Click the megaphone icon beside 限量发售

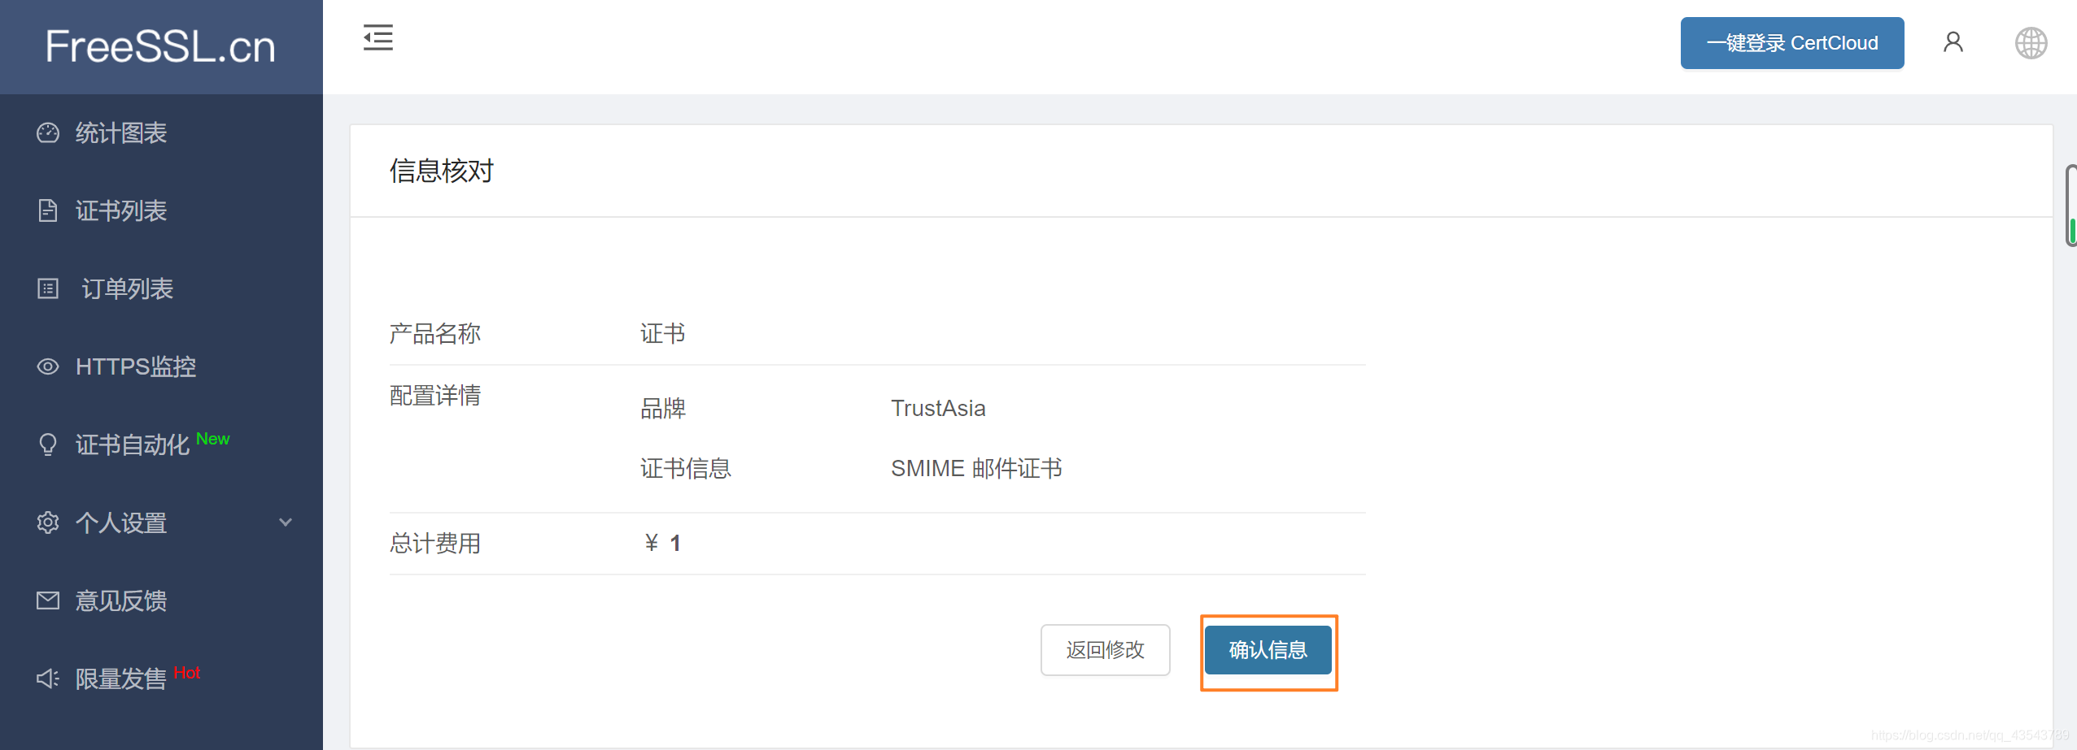click(48, 678)
